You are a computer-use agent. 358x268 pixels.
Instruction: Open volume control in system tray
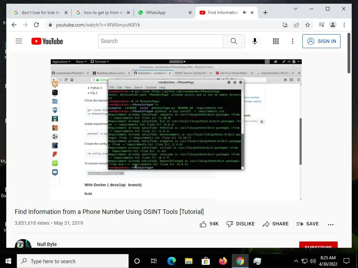tap(313, 261)
